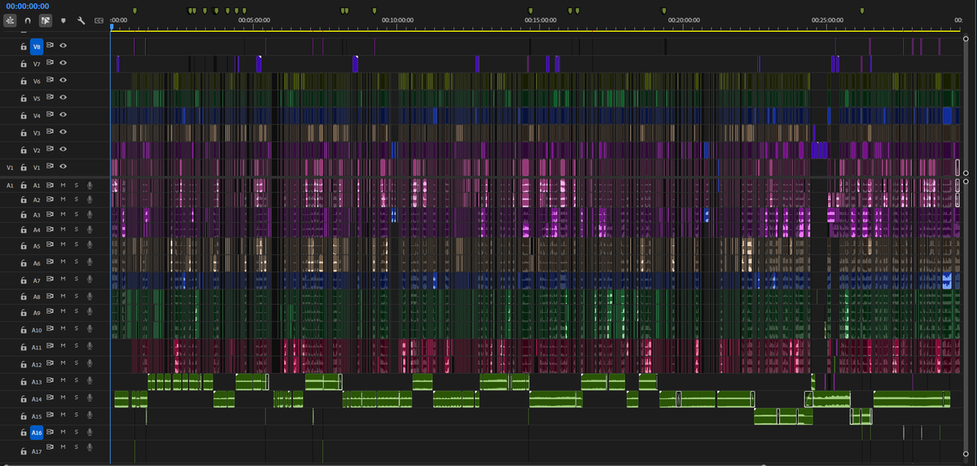Image resolution: width=977 pixels, height=466 pixels.
Task: Toggle Snap in Timeline magnet icon
Action: (28, 20)
